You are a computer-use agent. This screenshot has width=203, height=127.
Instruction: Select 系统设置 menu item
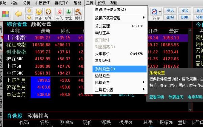120,69
